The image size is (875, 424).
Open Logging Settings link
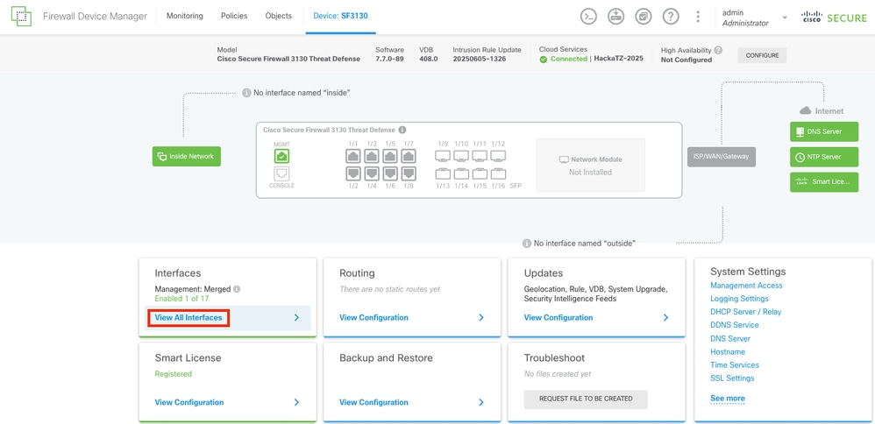(739, 299)
